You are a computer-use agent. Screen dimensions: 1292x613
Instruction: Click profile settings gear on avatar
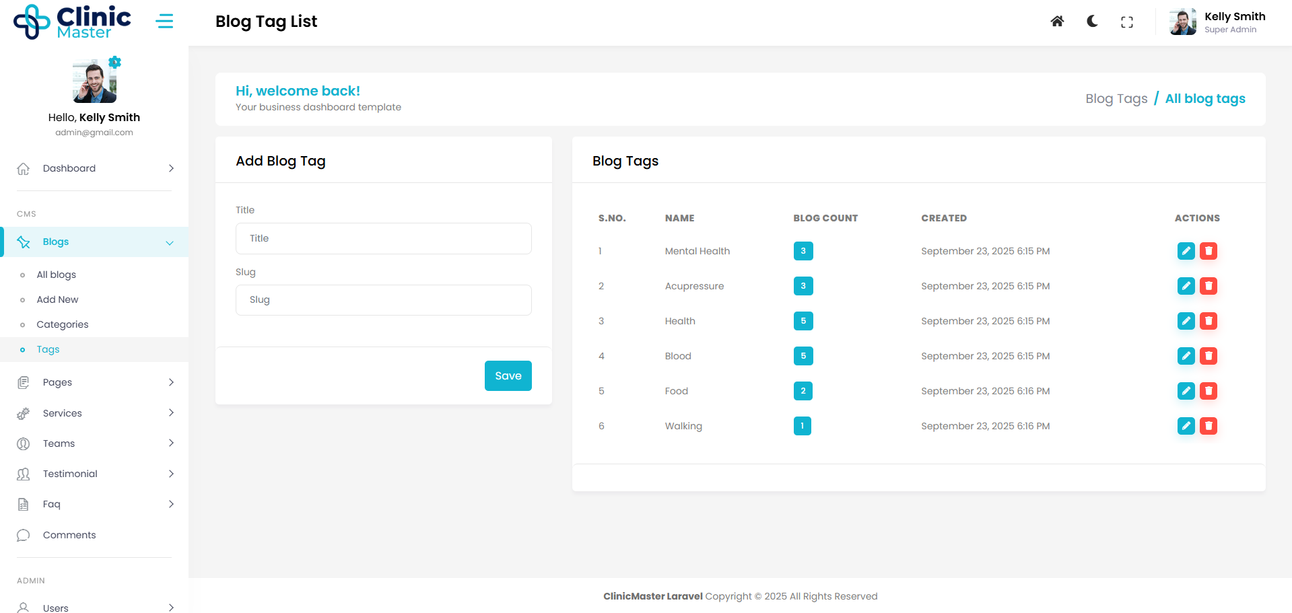[x=115, y=63]
